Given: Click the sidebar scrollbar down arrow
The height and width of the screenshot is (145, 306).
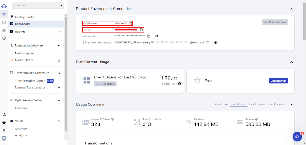Looking at the screenshot, I should click(x=66, y=138).
